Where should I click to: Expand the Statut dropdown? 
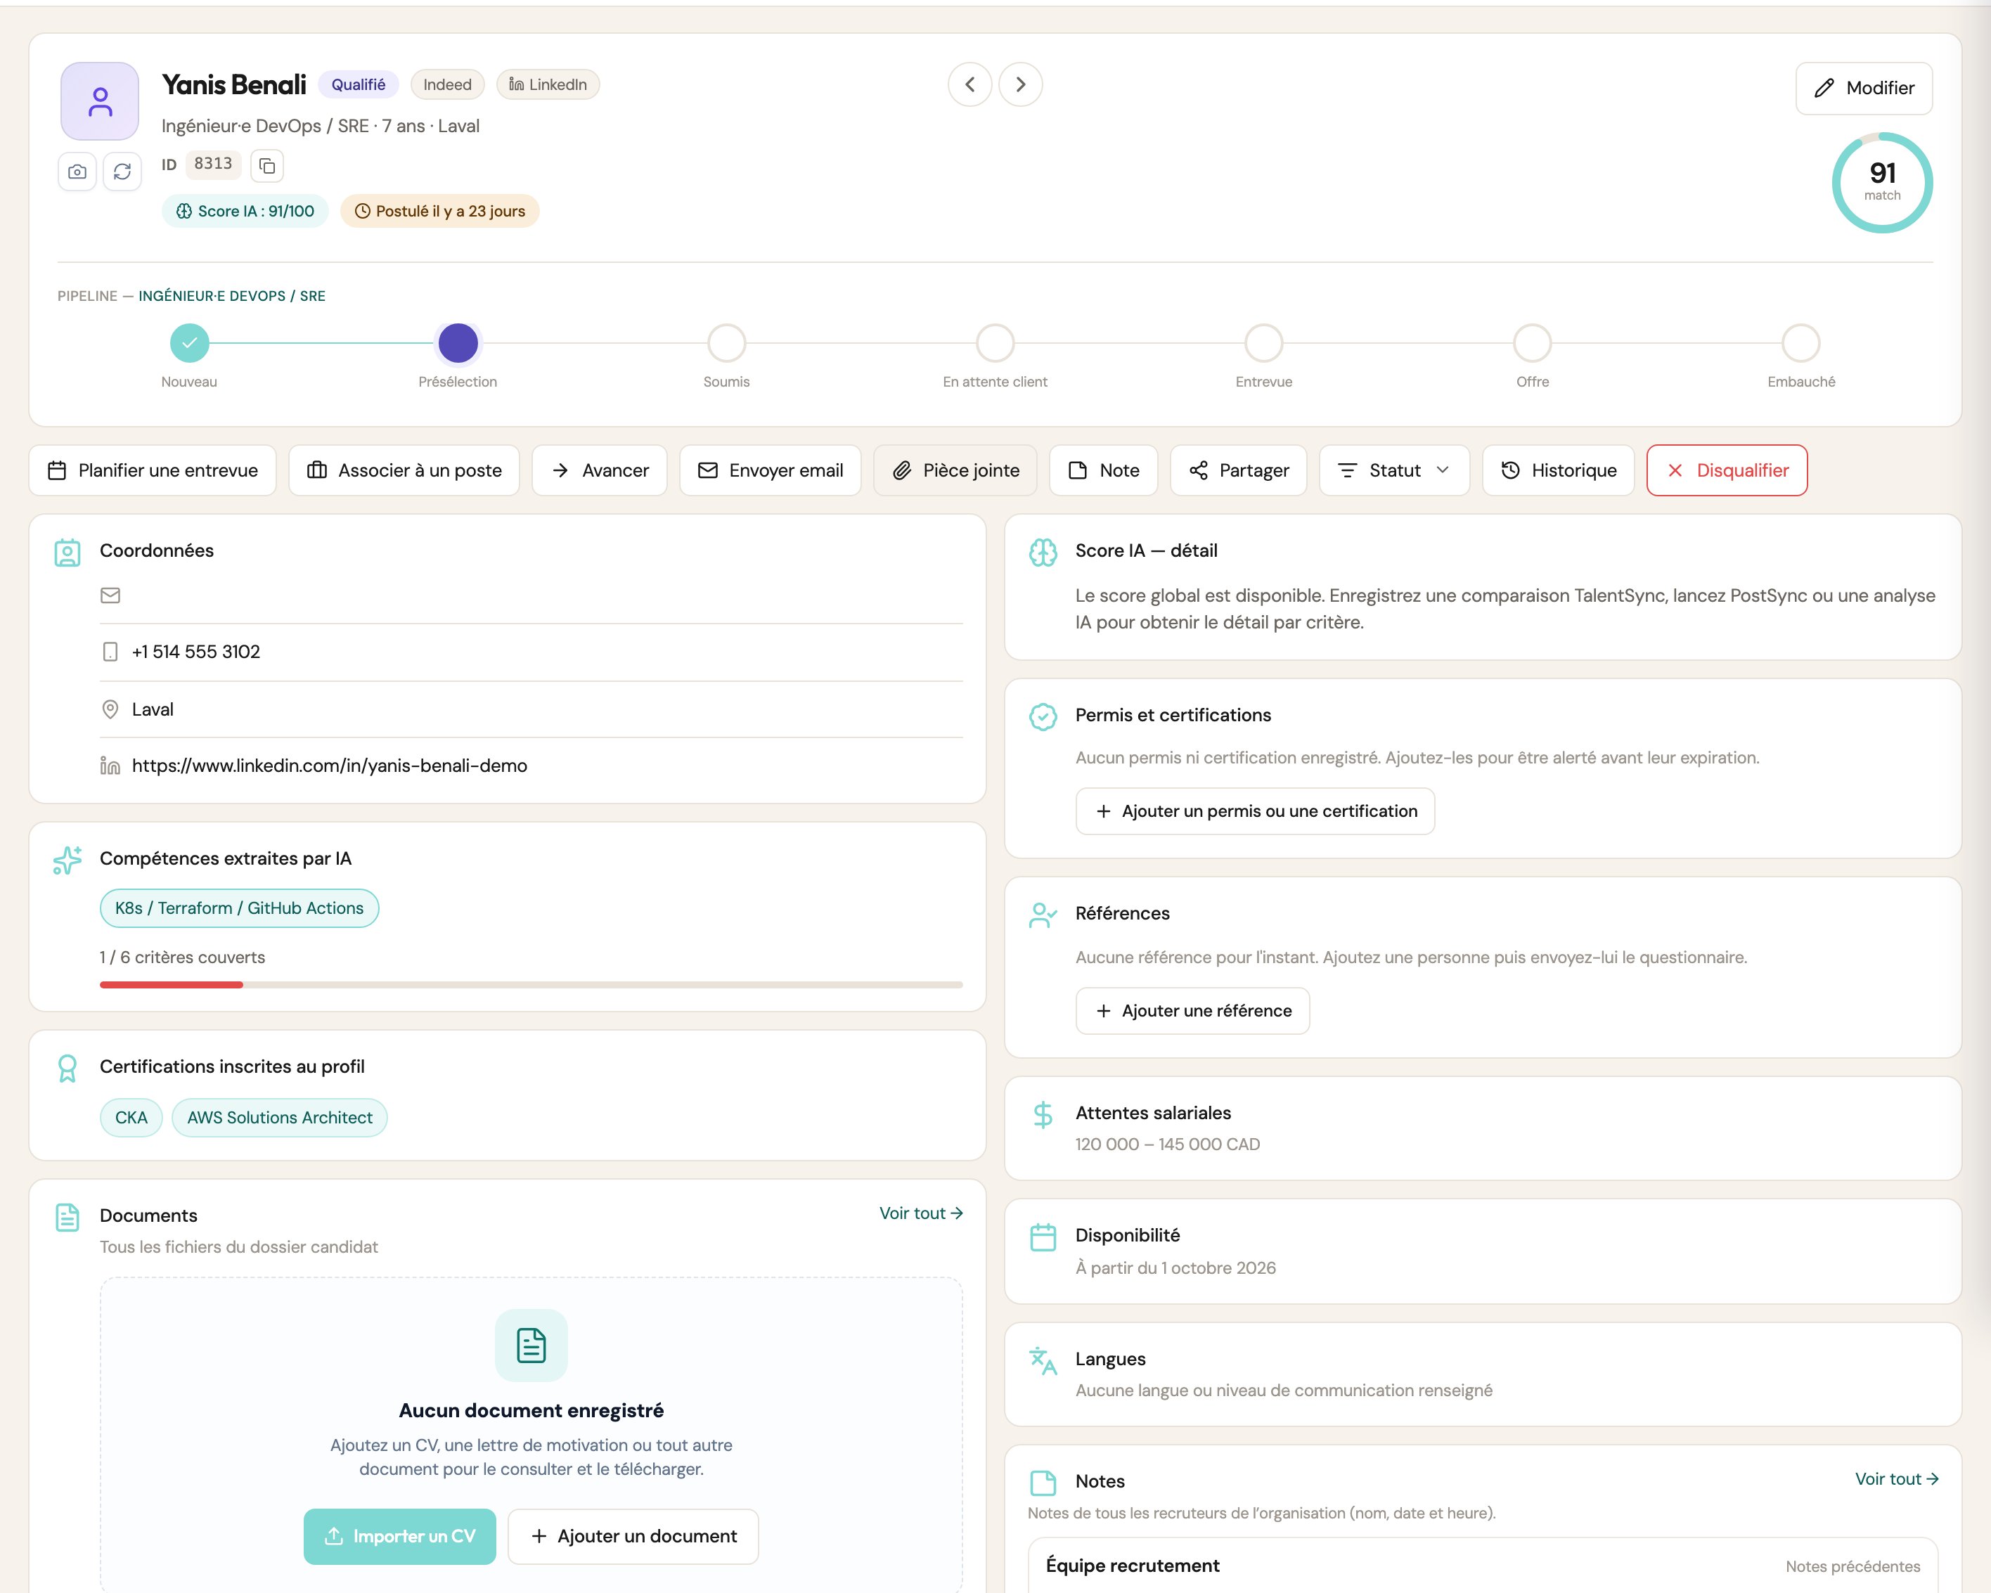pyautogui.click(x=1394, y=471)
